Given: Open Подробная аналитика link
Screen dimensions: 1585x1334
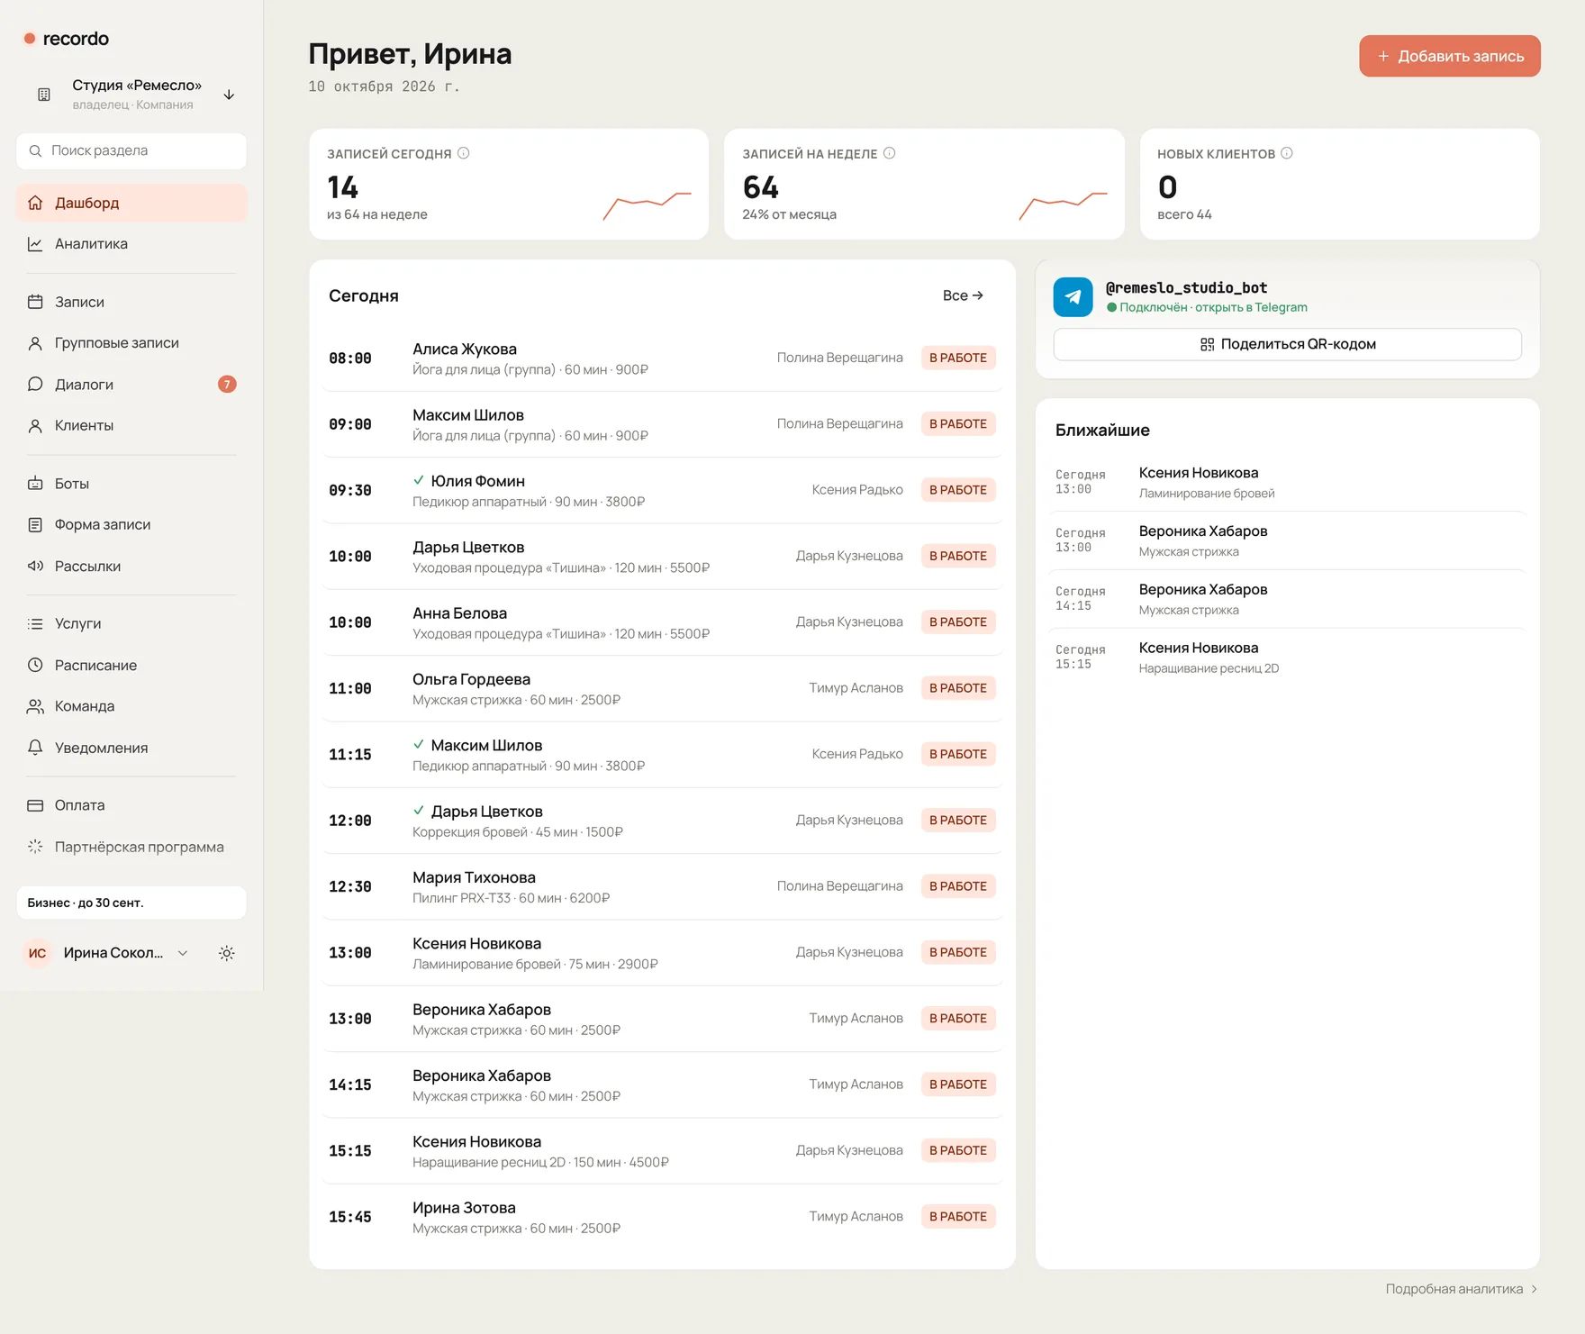Looking at the screenshot, I should (1461, 1289).
